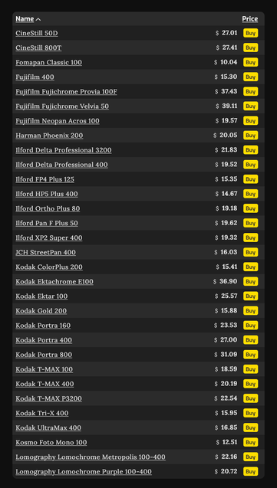The width and height of the screenshot is (277, 488).
Task: Open Kodak Tri-X 400 link
Action: [42, 414]
